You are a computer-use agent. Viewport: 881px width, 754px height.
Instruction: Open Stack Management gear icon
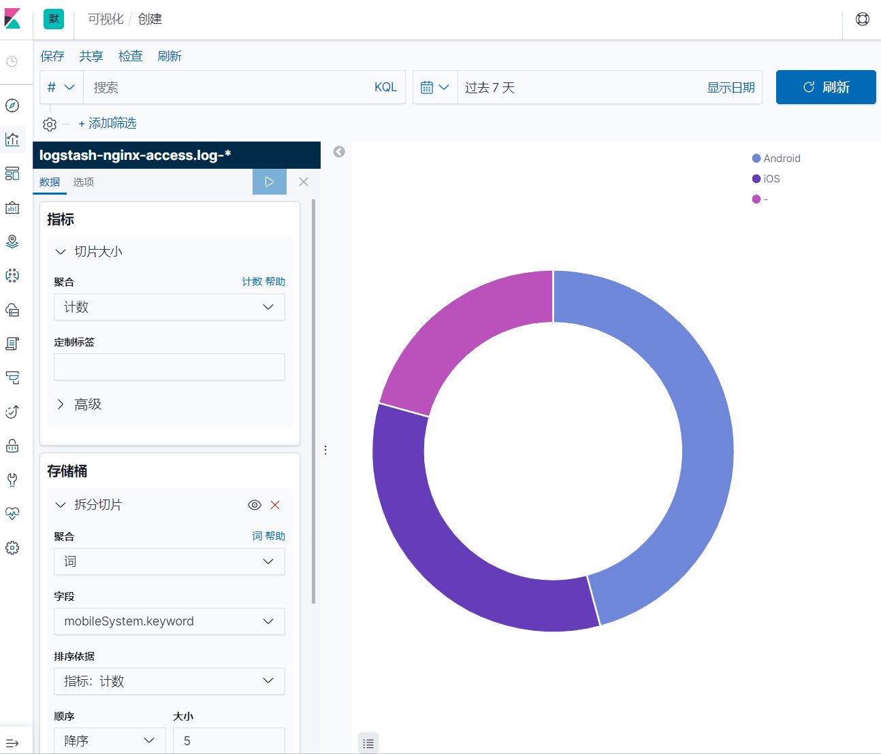coord(12,548)
